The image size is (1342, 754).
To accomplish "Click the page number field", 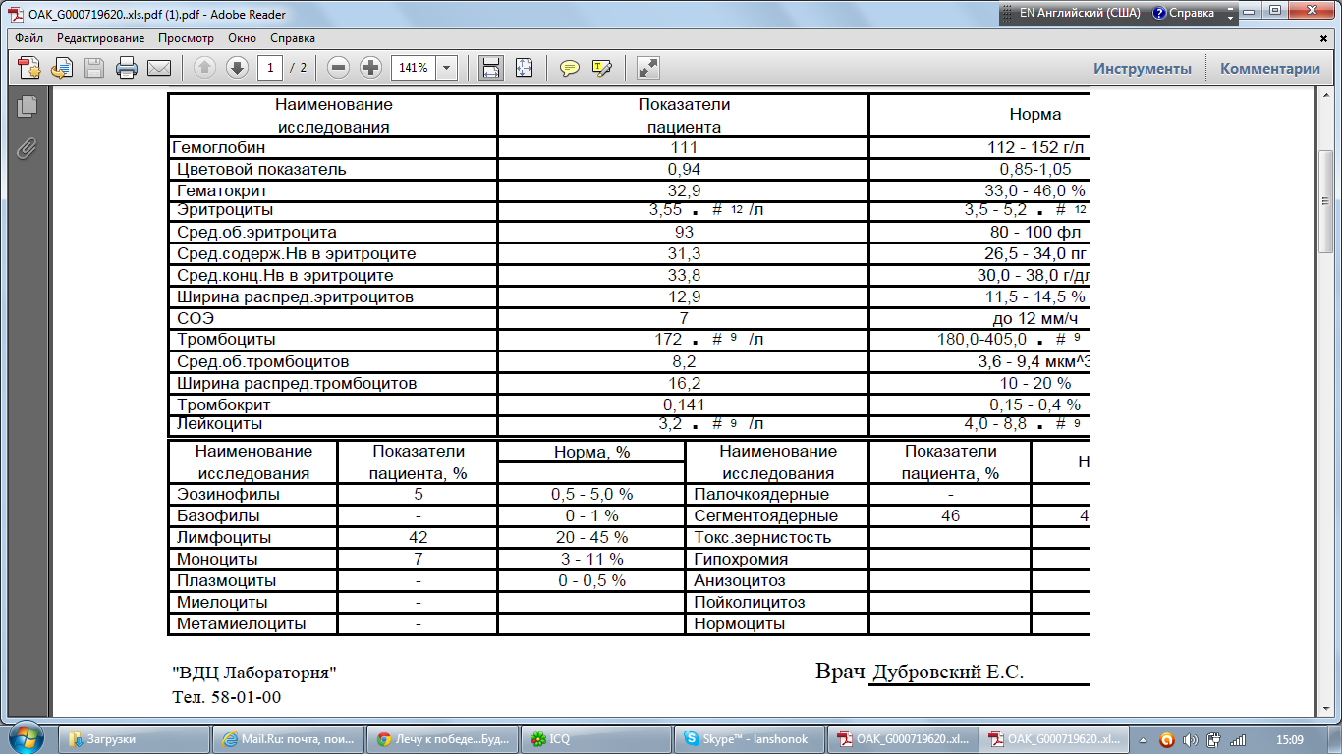I will 270,68.
